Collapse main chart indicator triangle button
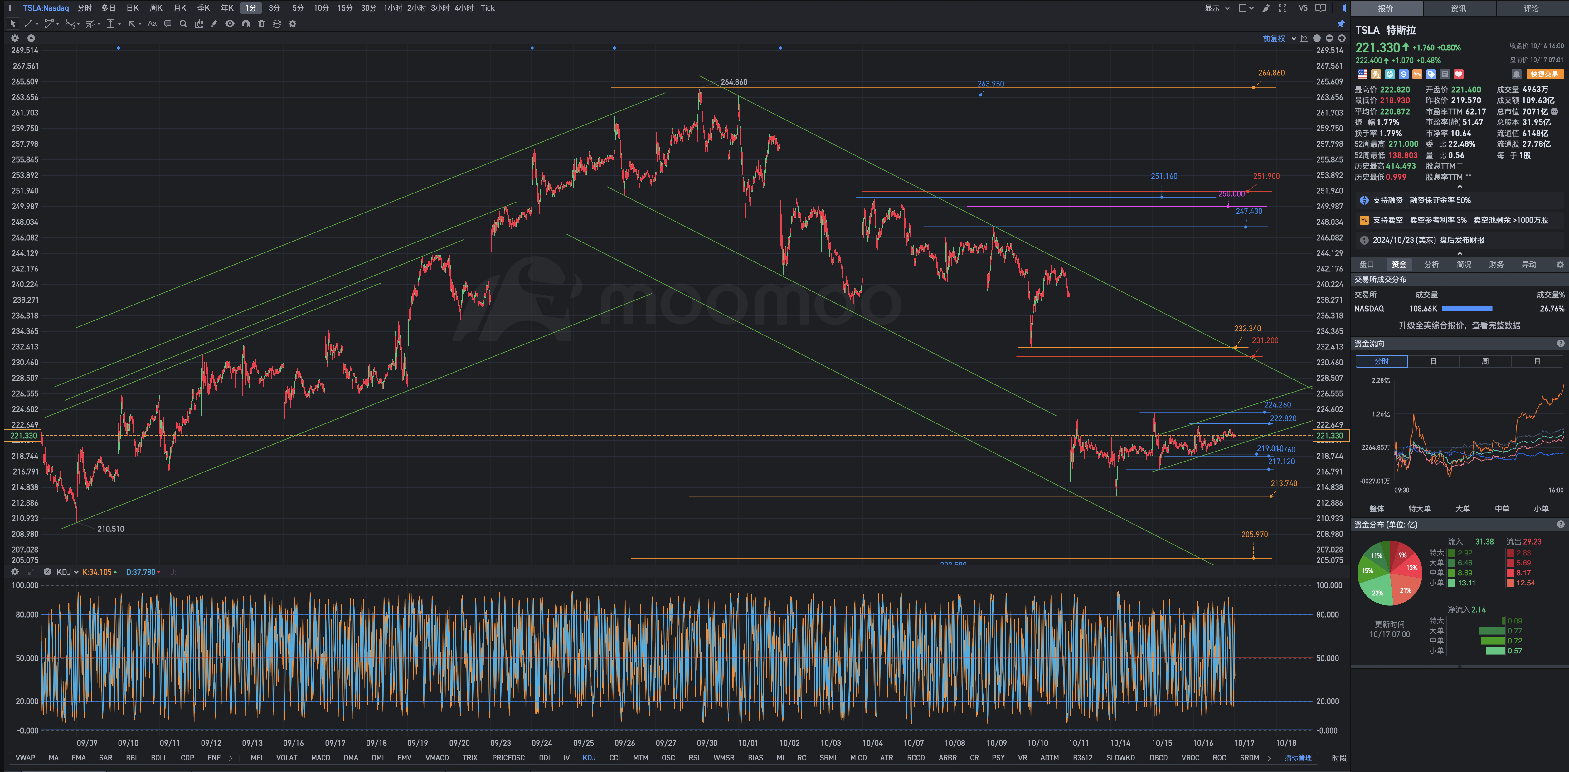Screen dimensions: 1569x772 [31, 38]
